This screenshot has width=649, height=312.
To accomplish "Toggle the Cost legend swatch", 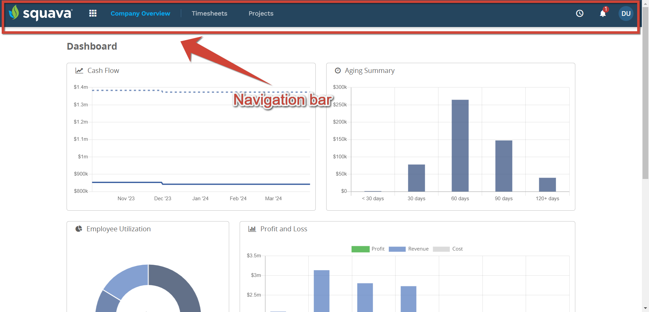I will pyautogui.click(x=441, y=249).
